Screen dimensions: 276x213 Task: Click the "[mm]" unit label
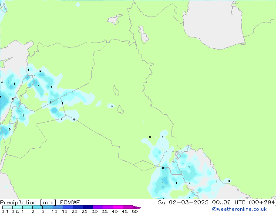48,203
